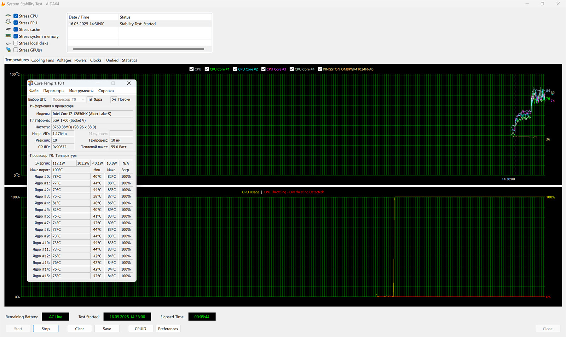Click the horizontal scrollbar in status log

[139, 49]
